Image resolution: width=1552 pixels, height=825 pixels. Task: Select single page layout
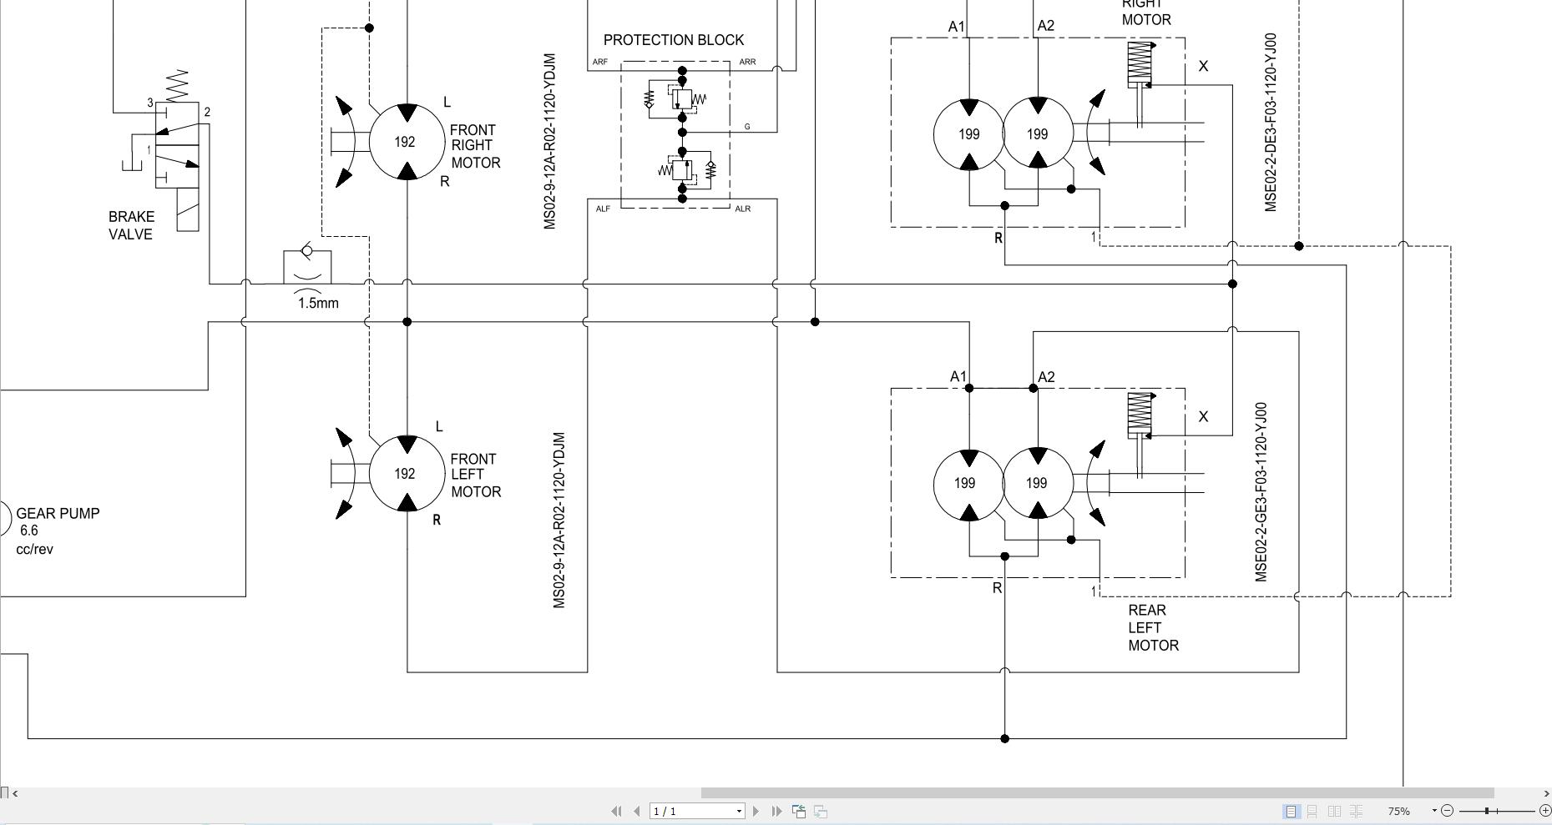[x=1291, y=811]
